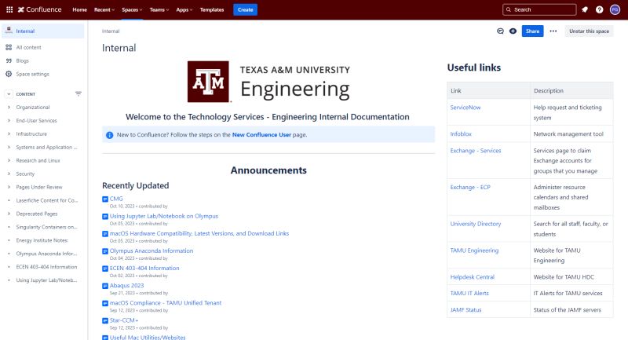Expand Pages Under Review tree item
Screen dimensions: 628x340
pyautogui.click(x=9, y=187)
